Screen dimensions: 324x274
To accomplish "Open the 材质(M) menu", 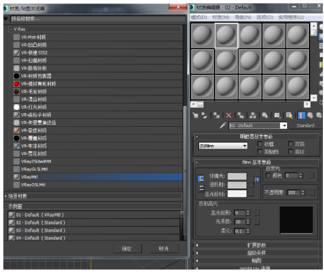I will point(221,17).
